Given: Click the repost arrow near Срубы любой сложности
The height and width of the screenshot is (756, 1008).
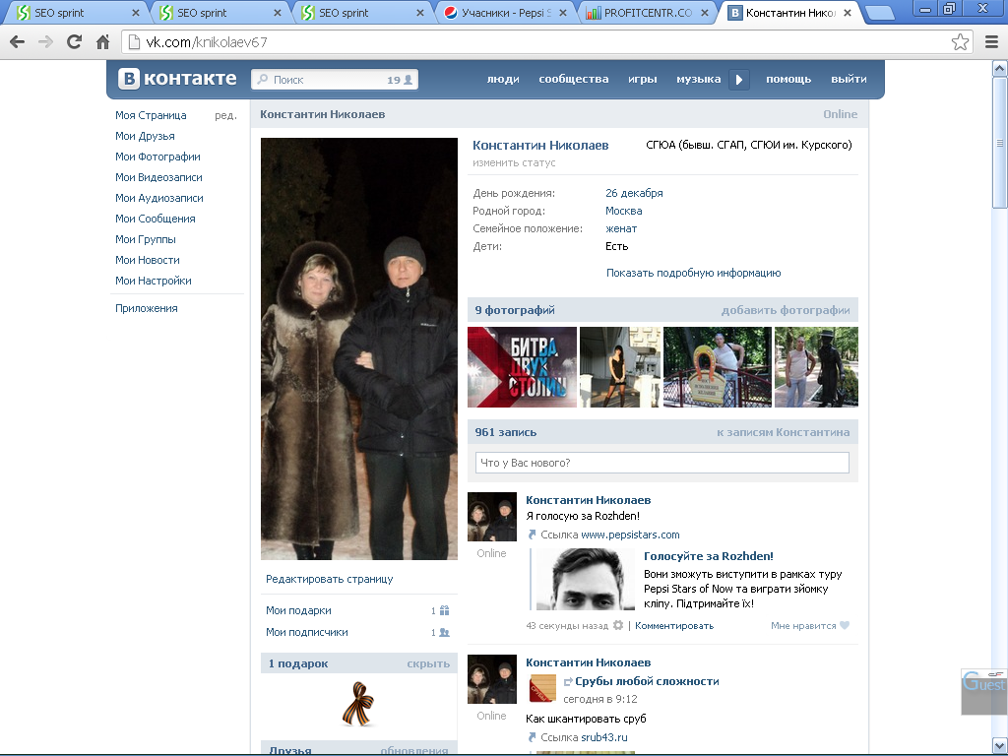Looking at the screenshot, I should point(568,681).
